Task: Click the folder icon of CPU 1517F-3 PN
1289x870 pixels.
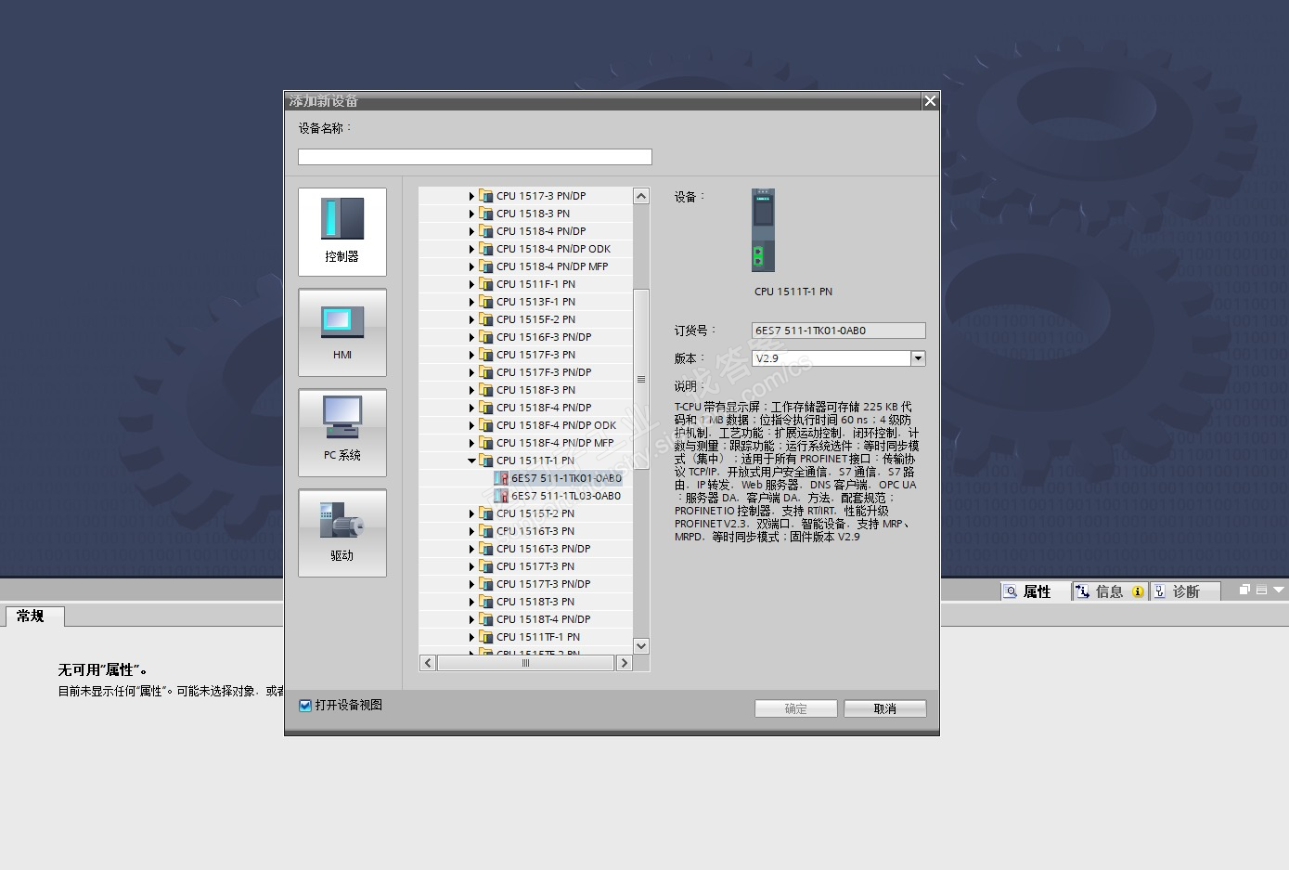Action: 486,355
